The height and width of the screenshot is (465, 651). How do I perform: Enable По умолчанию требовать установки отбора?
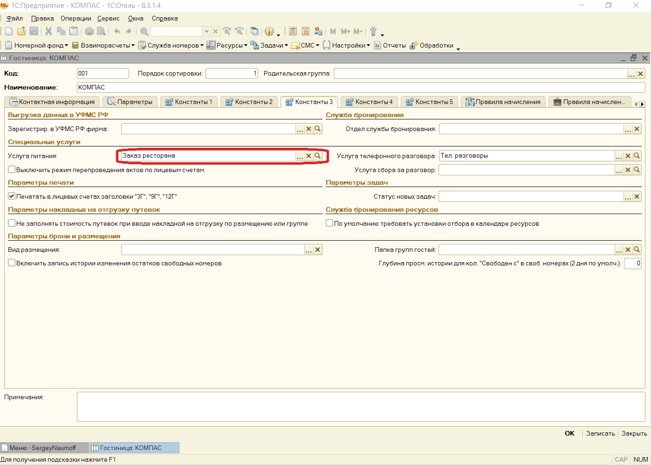coord(329,223)
